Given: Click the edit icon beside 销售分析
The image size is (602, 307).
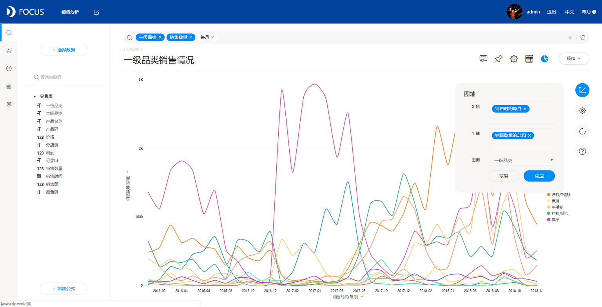Looking at the screenshot, I should click(96, 12).
